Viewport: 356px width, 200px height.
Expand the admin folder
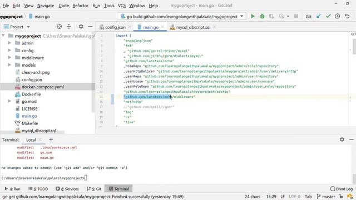pyautogui.click(x=9, y=43)
